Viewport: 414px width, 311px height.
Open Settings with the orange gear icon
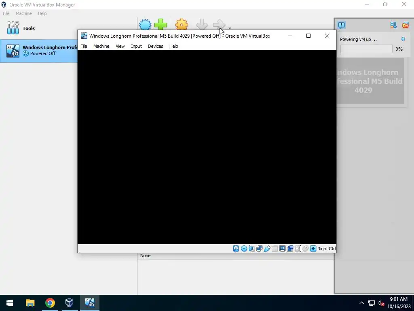[x=182, y=24]
